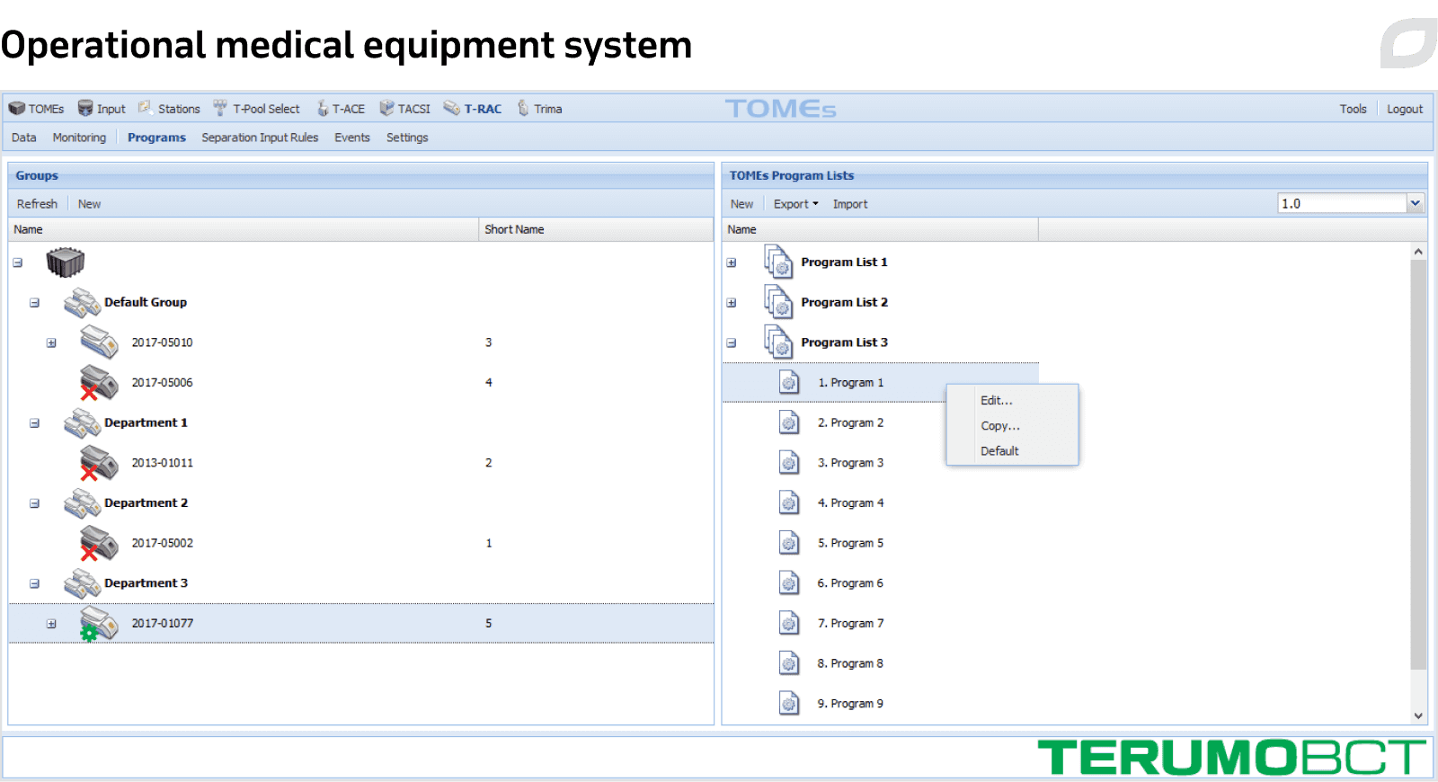Click the scrollbar down arrow
The width and height of the screenshot is (1438, 782).
(x=1418, y=716)
